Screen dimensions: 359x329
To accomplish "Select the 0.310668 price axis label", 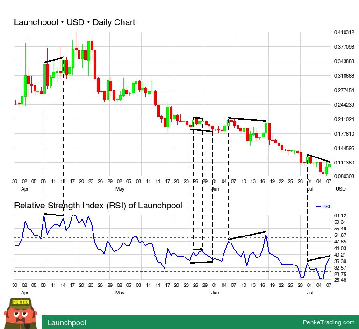I will pos(344,76).
